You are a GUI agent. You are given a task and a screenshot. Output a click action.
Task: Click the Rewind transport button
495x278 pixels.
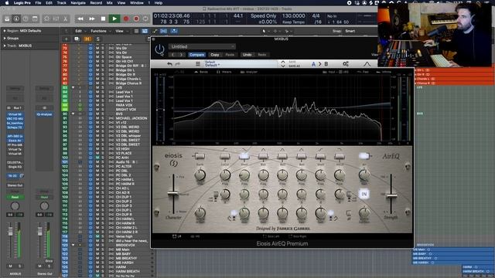click(80, 19)
